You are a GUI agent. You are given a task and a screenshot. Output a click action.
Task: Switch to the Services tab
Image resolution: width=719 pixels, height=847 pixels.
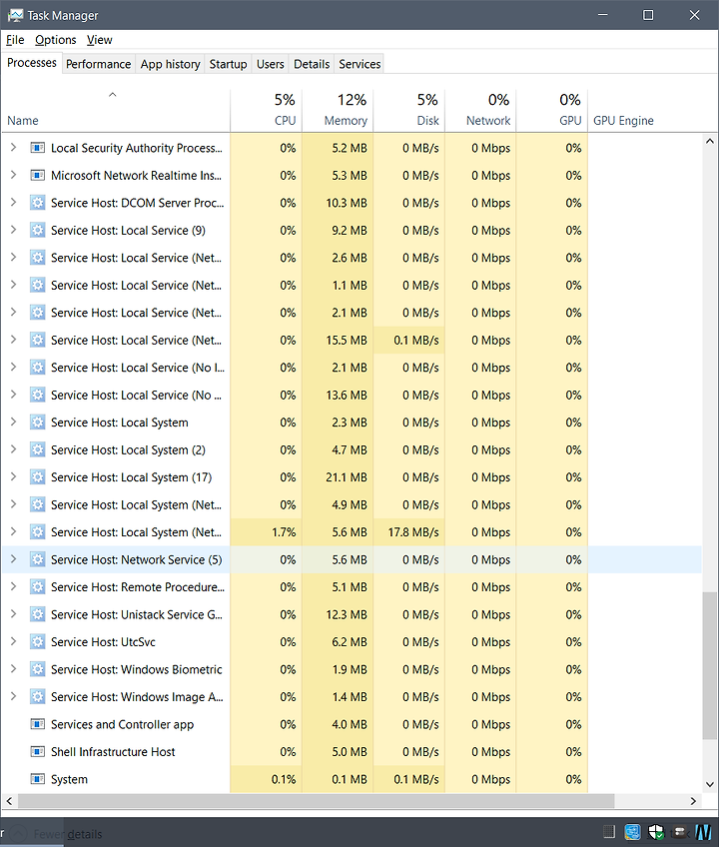click(359, 64)
